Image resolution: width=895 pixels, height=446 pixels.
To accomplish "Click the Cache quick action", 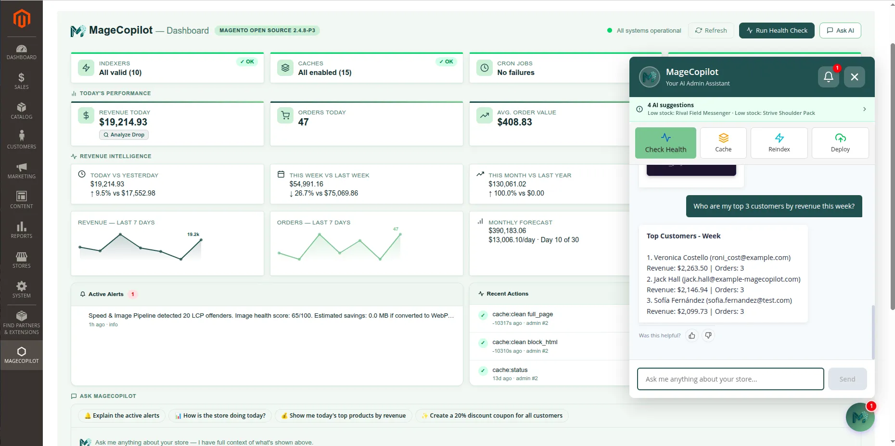I will tap(723, 143).
